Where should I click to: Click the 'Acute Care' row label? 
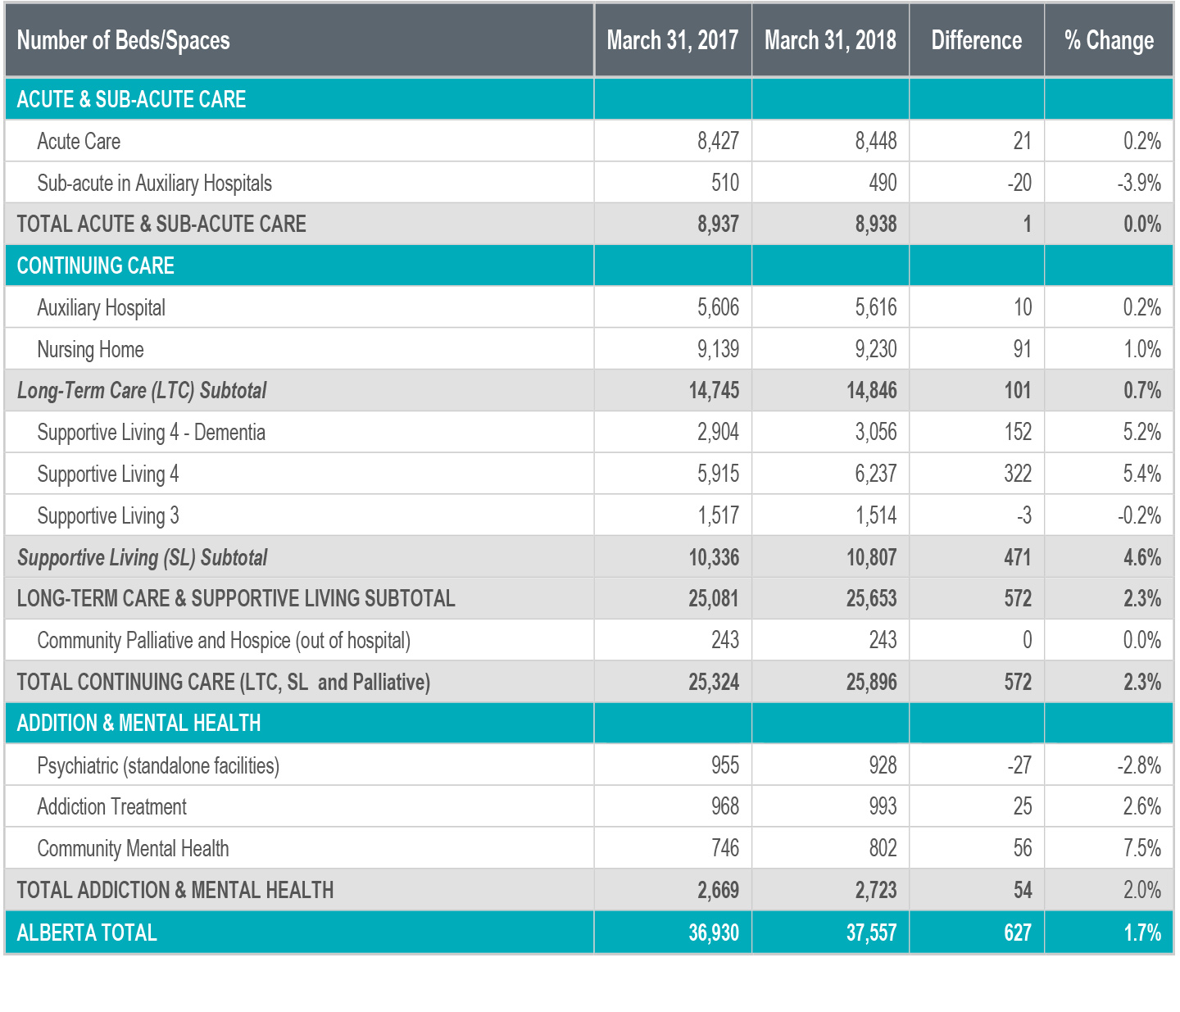79,142
